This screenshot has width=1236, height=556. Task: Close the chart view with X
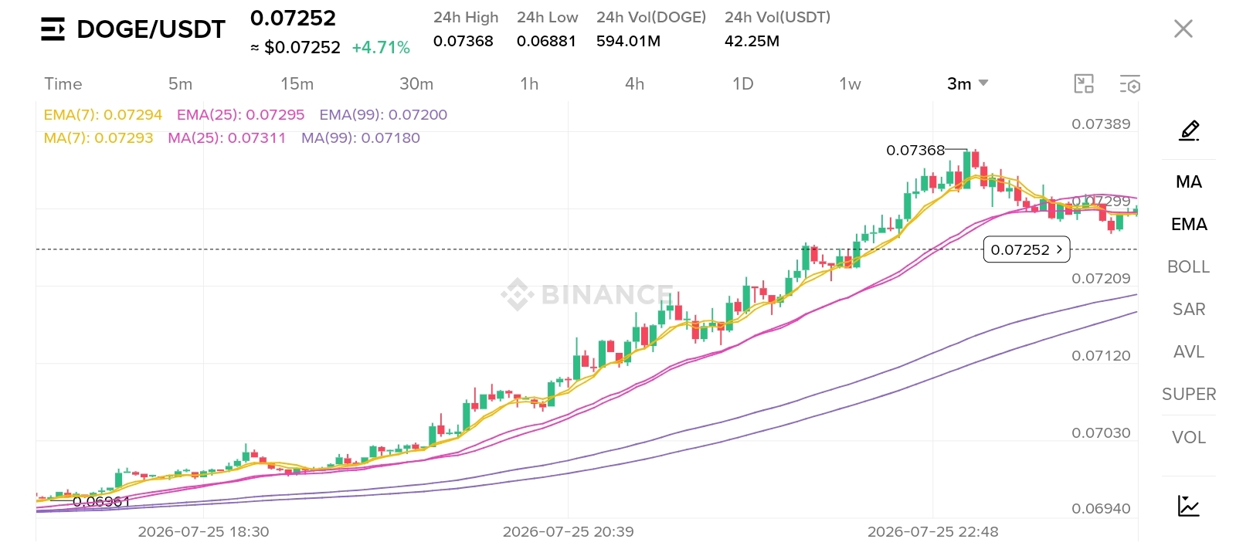tap(1183, 29)
